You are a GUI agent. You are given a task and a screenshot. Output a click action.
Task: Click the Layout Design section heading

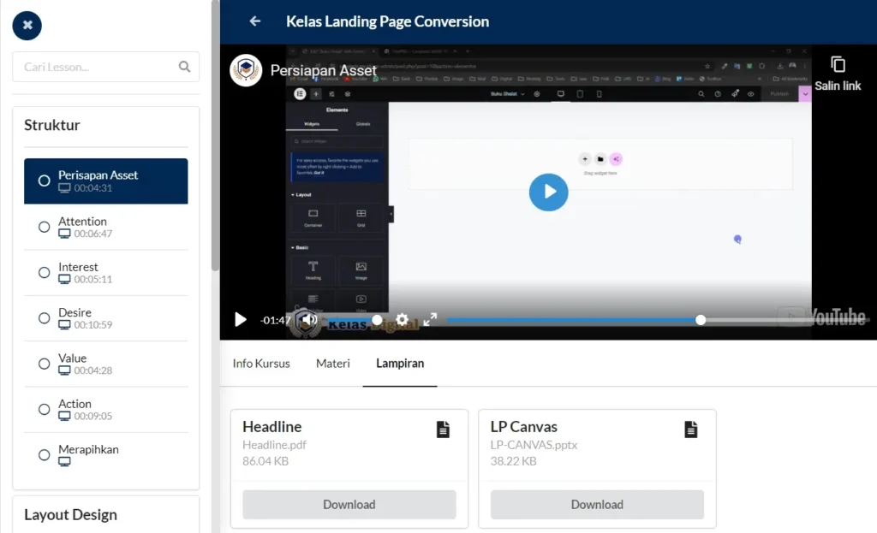[x=70, y=514]
